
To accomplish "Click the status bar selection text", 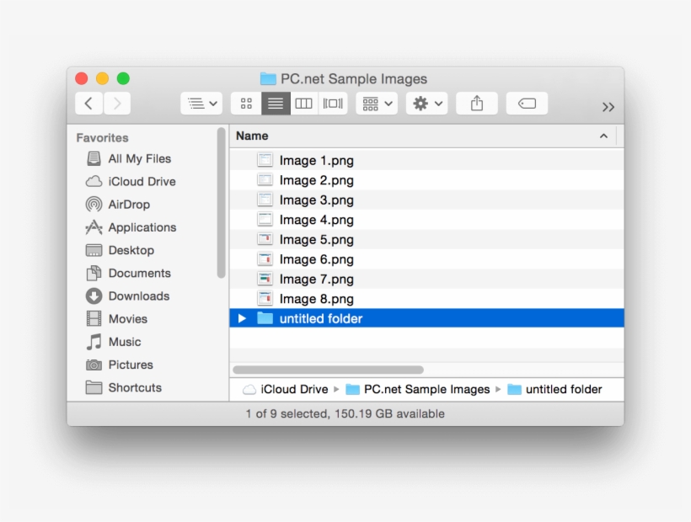I will (x=345, y=413).
